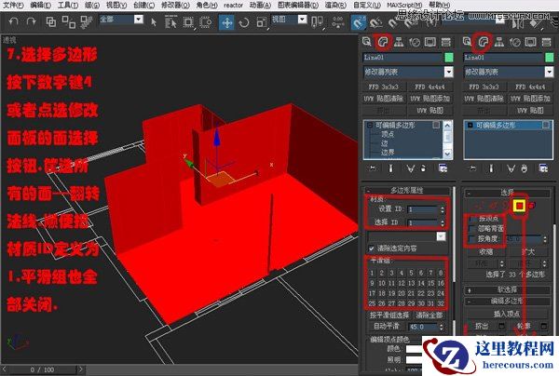Screen dimensions: 559x376
Task: Click Configure Modifier Sets icon under right stack
Action: (x=543, y=168)
